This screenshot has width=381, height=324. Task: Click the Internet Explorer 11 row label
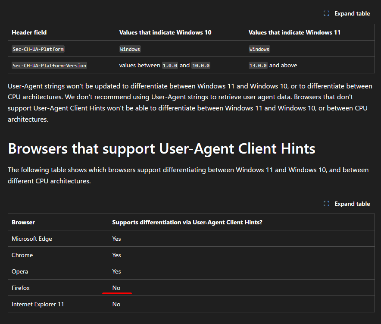pyautogui.click(x=37, y=304)
